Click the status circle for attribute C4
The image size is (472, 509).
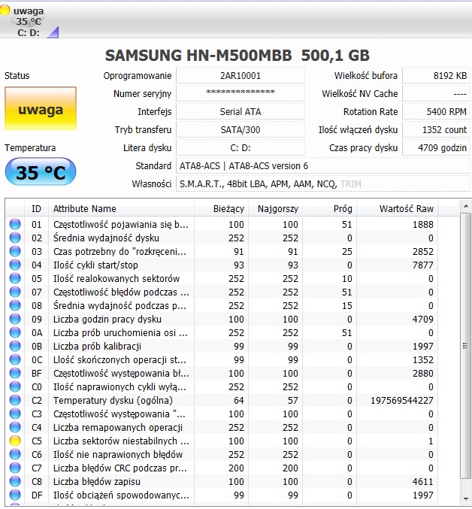pos(15,427)
